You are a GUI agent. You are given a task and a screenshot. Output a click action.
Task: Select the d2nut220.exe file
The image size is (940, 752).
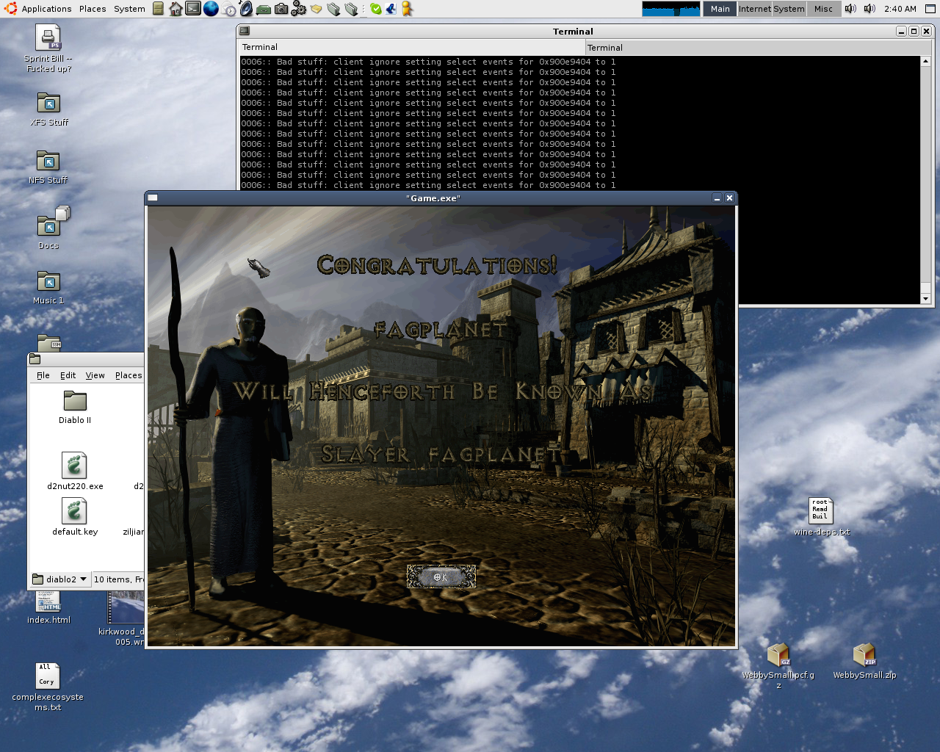click(75, 471)
